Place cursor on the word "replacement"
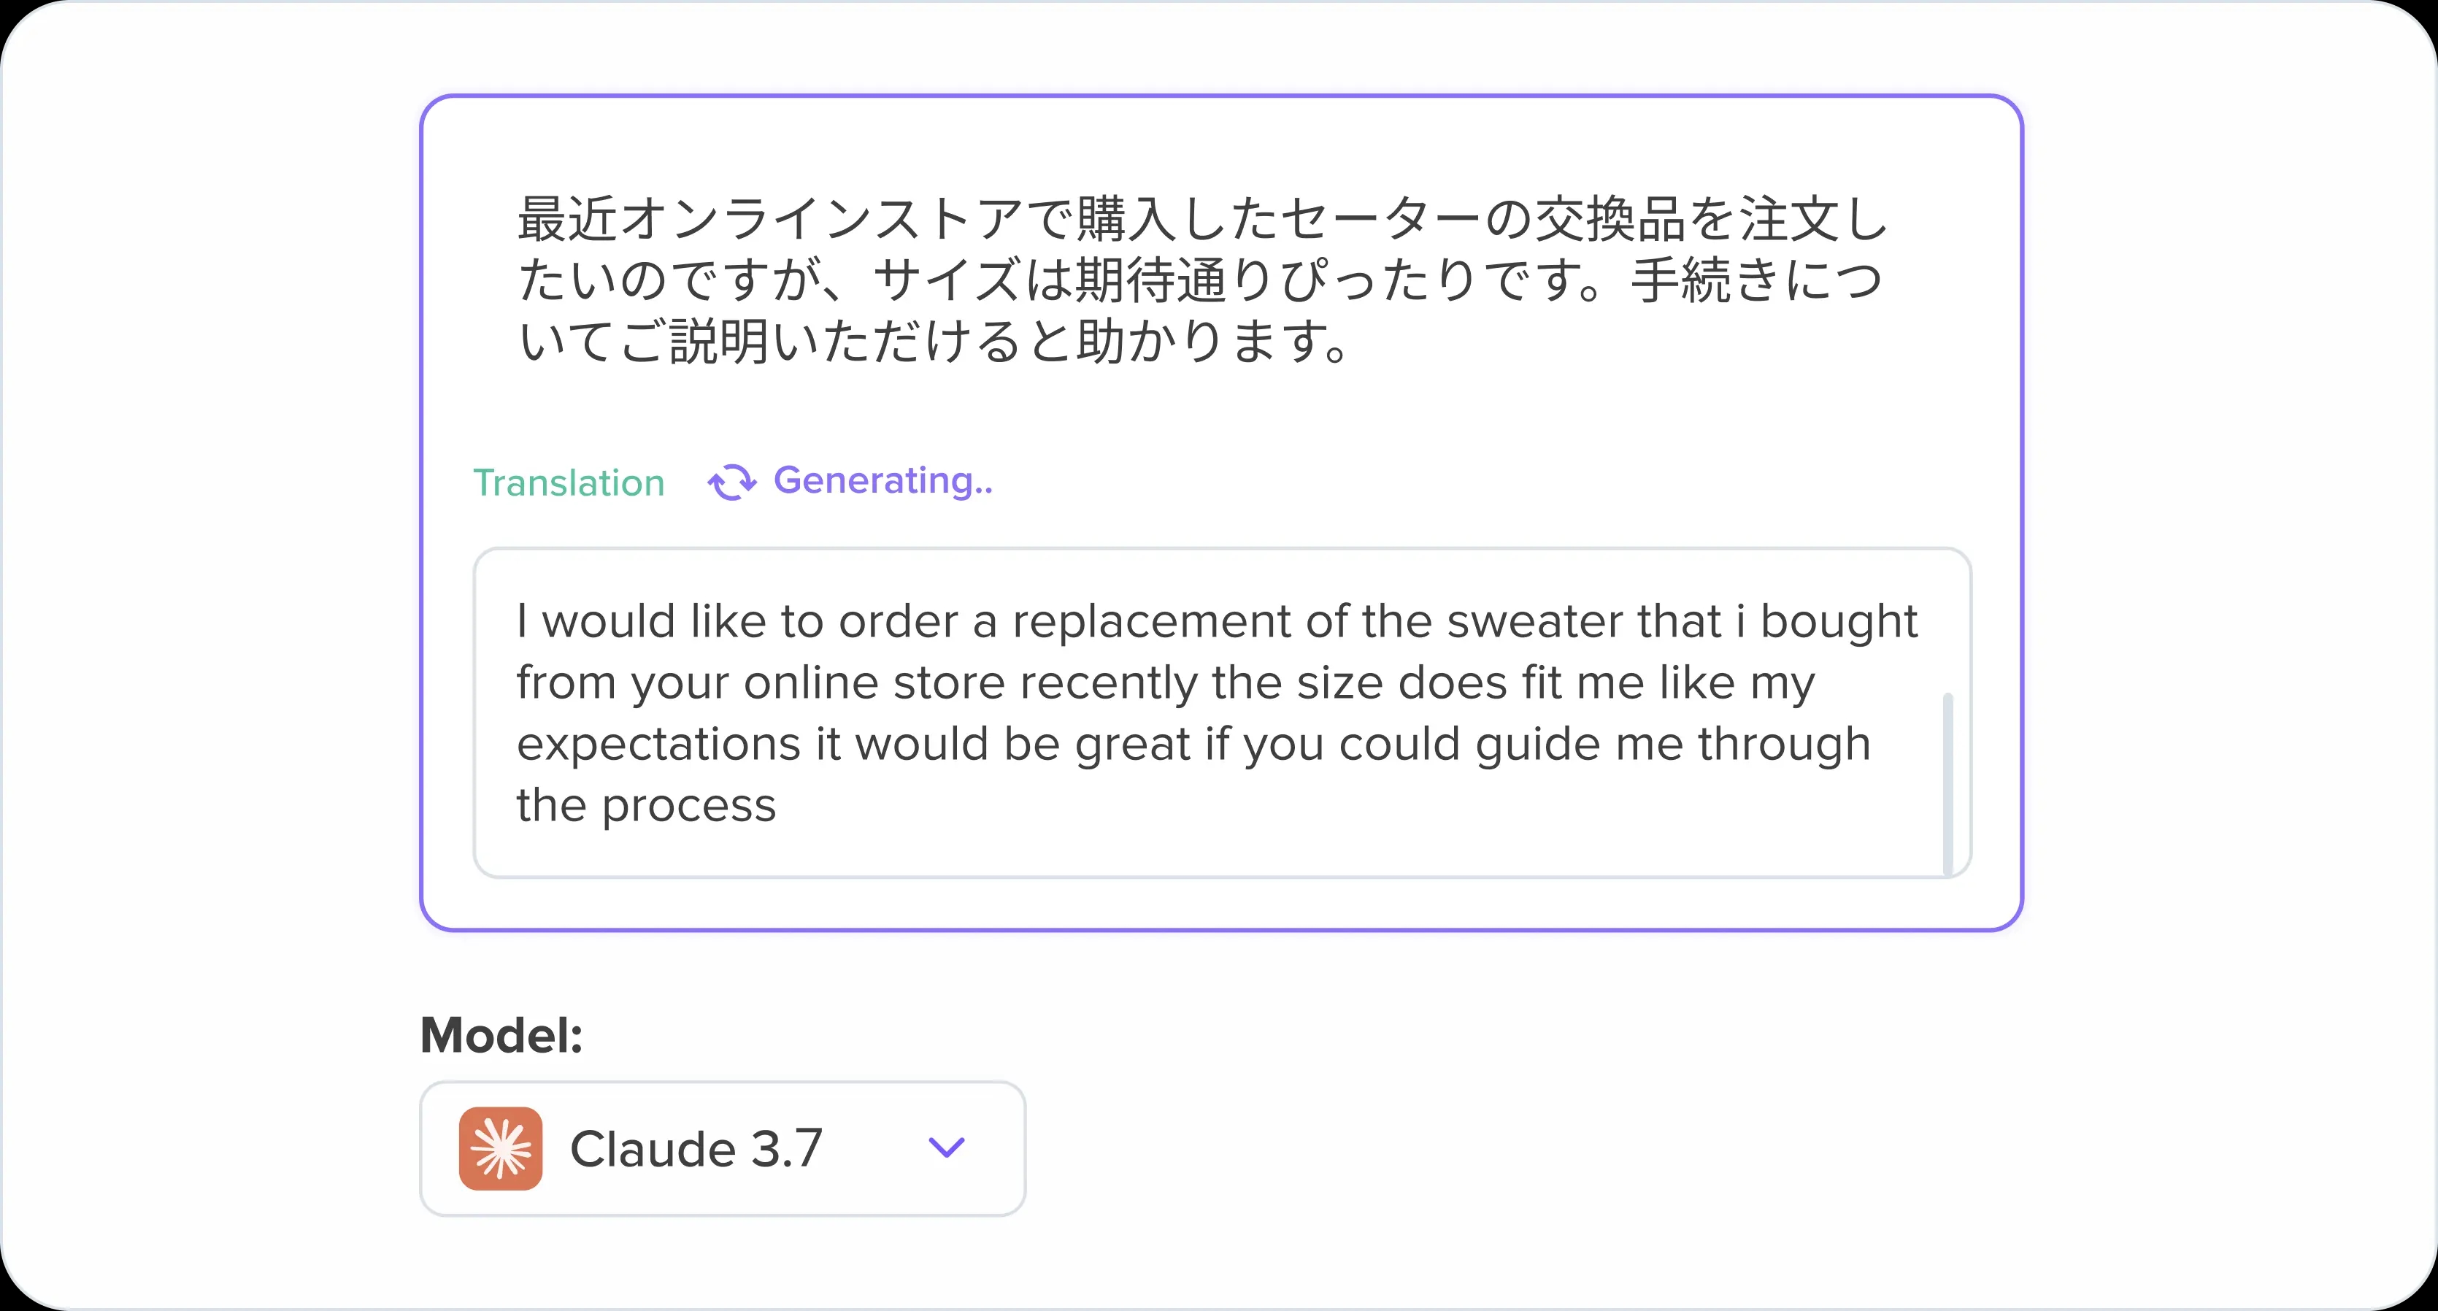The image size is (2438, 1311). click(x=1152, y=622)
